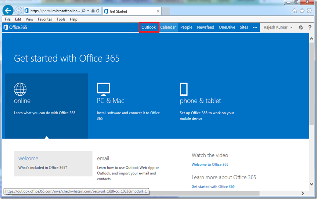Click "Watch the video" heading
This screenshot has height=199, width=317.
click(x=210, y=155)
